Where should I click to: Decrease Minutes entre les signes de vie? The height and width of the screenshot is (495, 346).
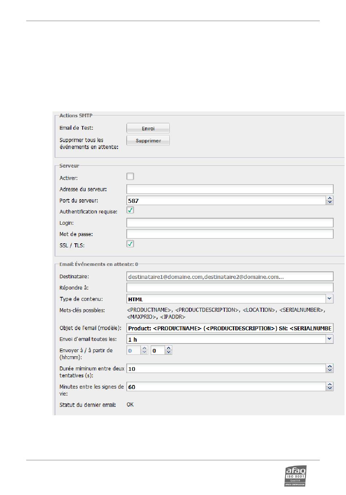[330, 389]
